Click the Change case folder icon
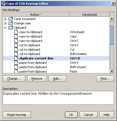 [11, 23]
